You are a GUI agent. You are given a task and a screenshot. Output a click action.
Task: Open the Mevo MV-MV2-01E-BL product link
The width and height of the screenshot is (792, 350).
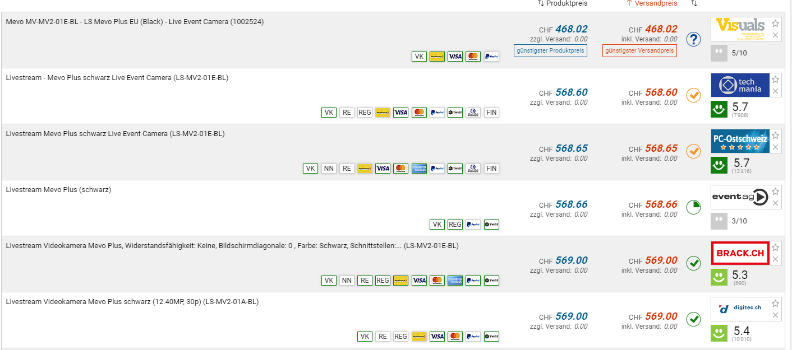(135, 22)
